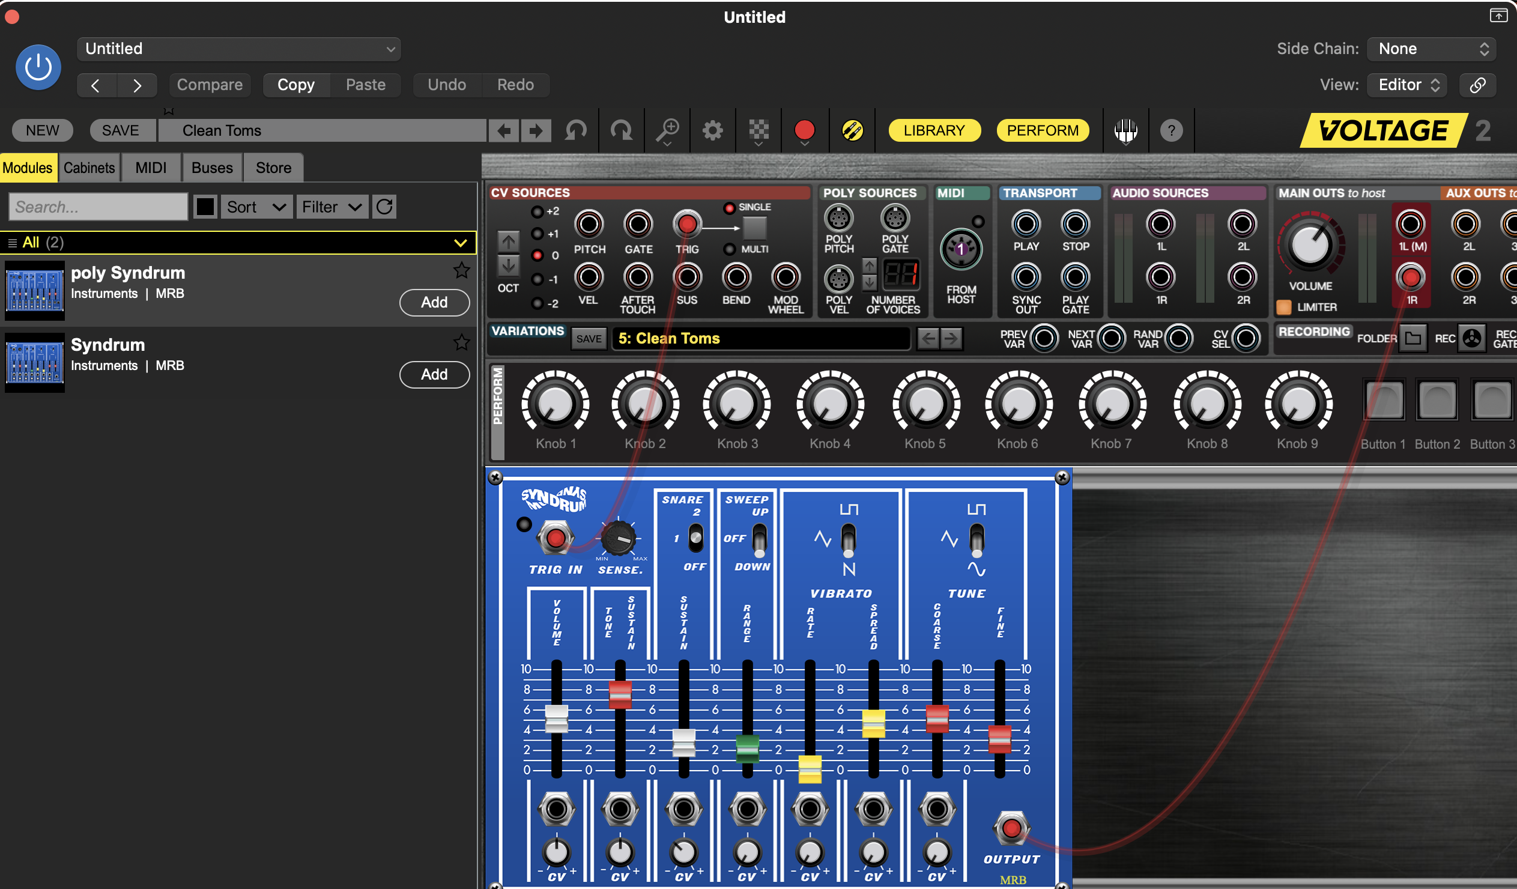Click the redo curved arrow icon
Screen dimensions: 1517x889
[621, 130]
